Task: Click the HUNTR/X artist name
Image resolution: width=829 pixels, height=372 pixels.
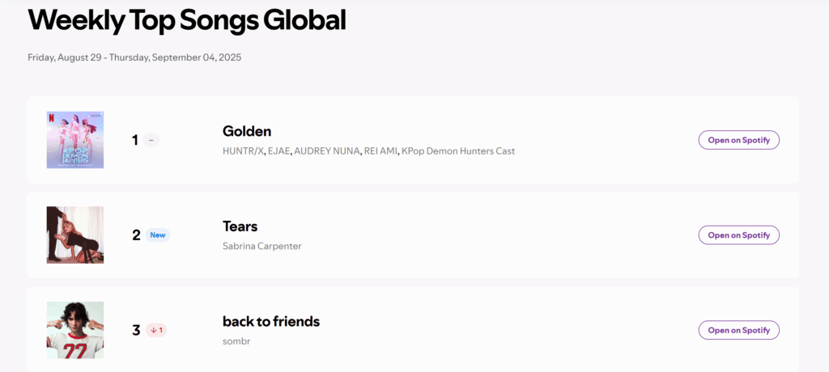Action: click(x=242, y=151)
